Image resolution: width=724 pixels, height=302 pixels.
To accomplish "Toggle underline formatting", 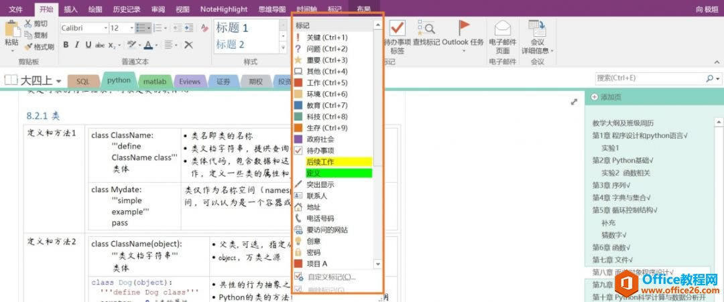I will 88,45.
